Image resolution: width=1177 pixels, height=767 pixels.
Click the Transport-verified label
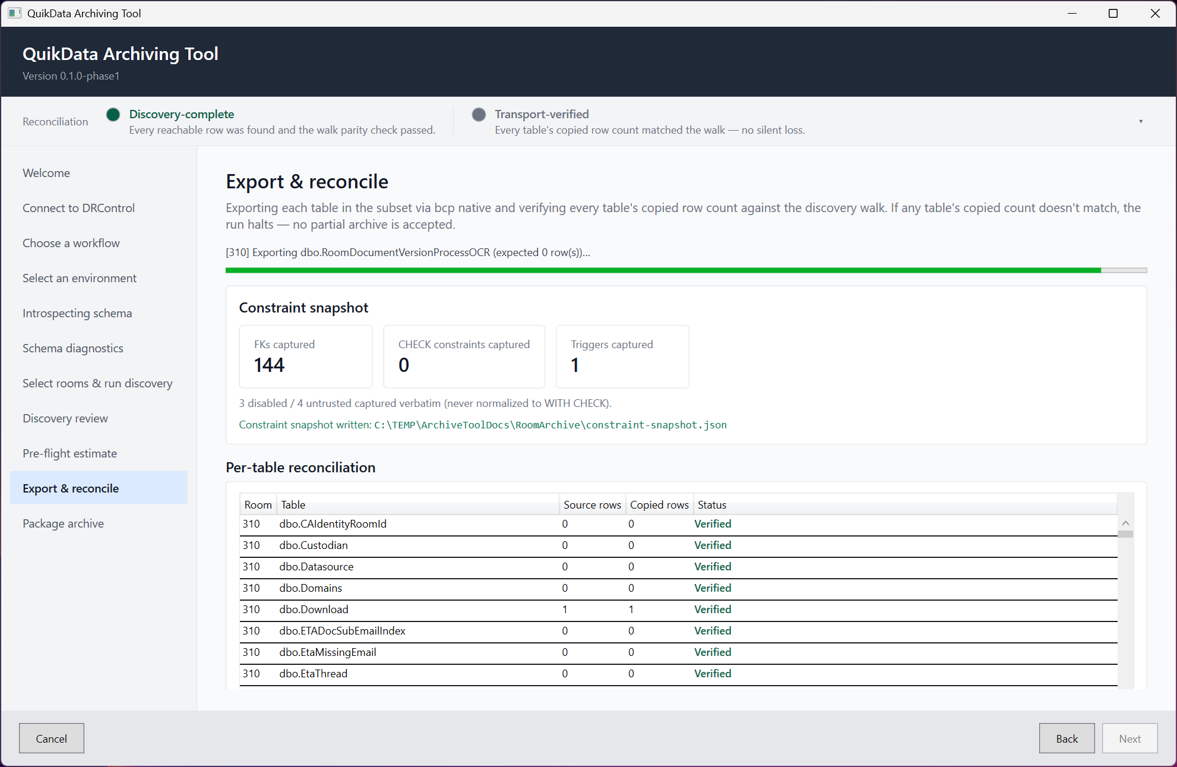pyautogui.click(x=542, y=114)
